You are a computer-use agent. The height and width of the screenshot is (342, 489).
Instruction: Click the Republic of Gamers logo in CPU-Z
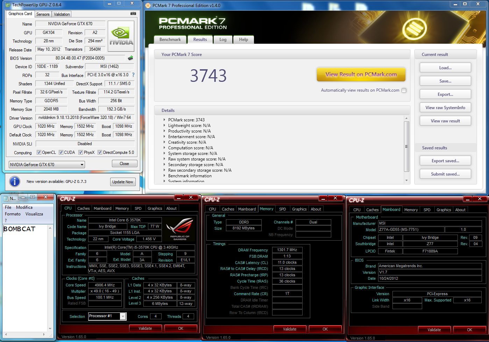[180, 229]
